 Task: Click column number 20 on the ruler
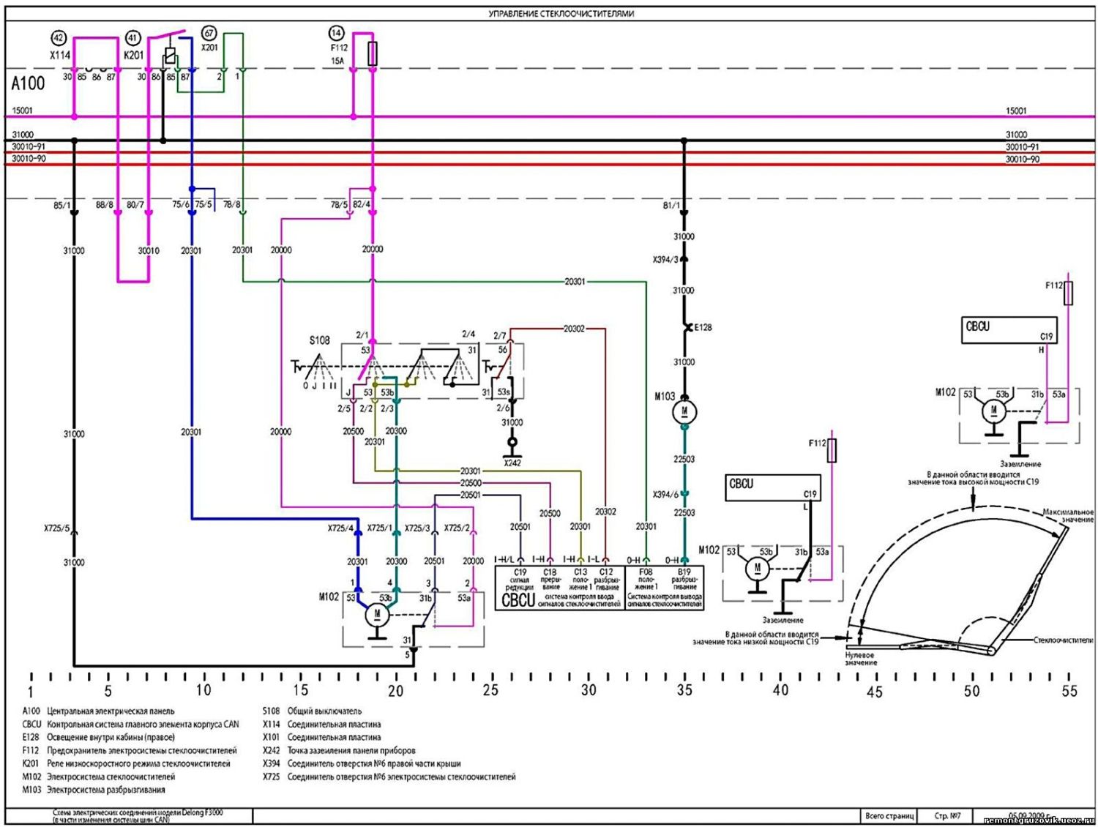click(x=396, y=690)
